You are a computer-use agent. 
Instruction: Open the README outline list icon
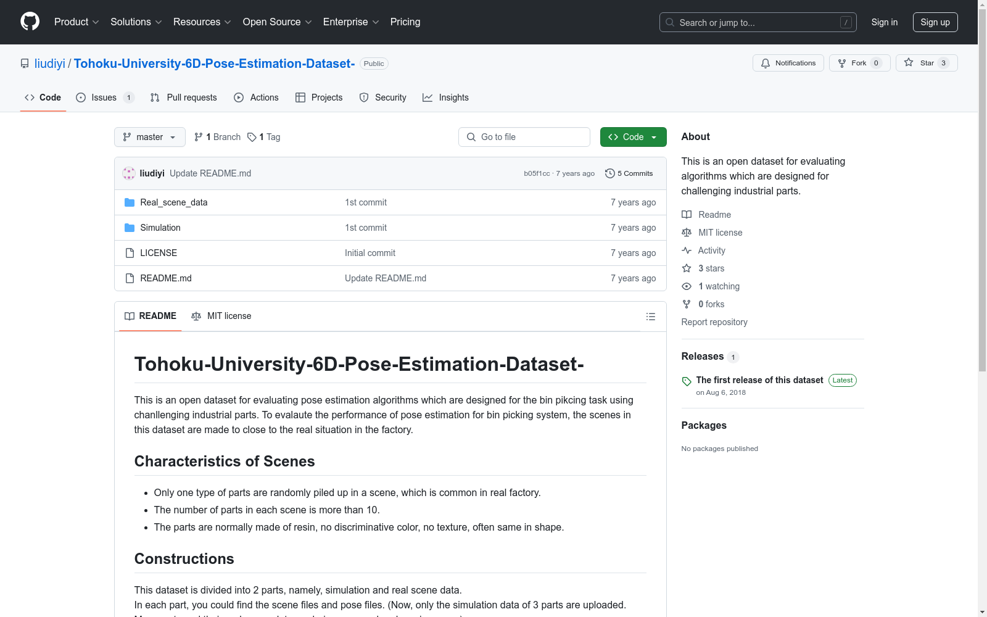tap(651, 317)
